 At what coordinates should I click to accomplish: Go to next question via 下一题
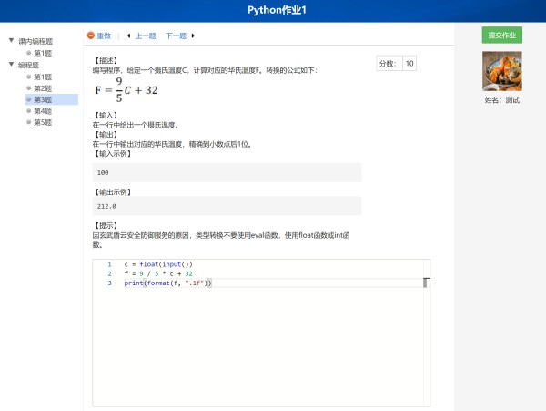coord(176,36)
